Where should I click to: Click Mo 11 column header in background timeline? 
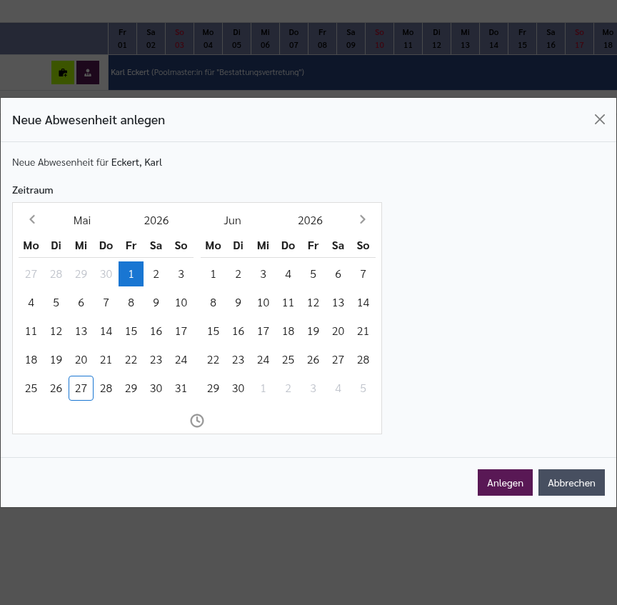pyautogui.click(x=408, y=39)
